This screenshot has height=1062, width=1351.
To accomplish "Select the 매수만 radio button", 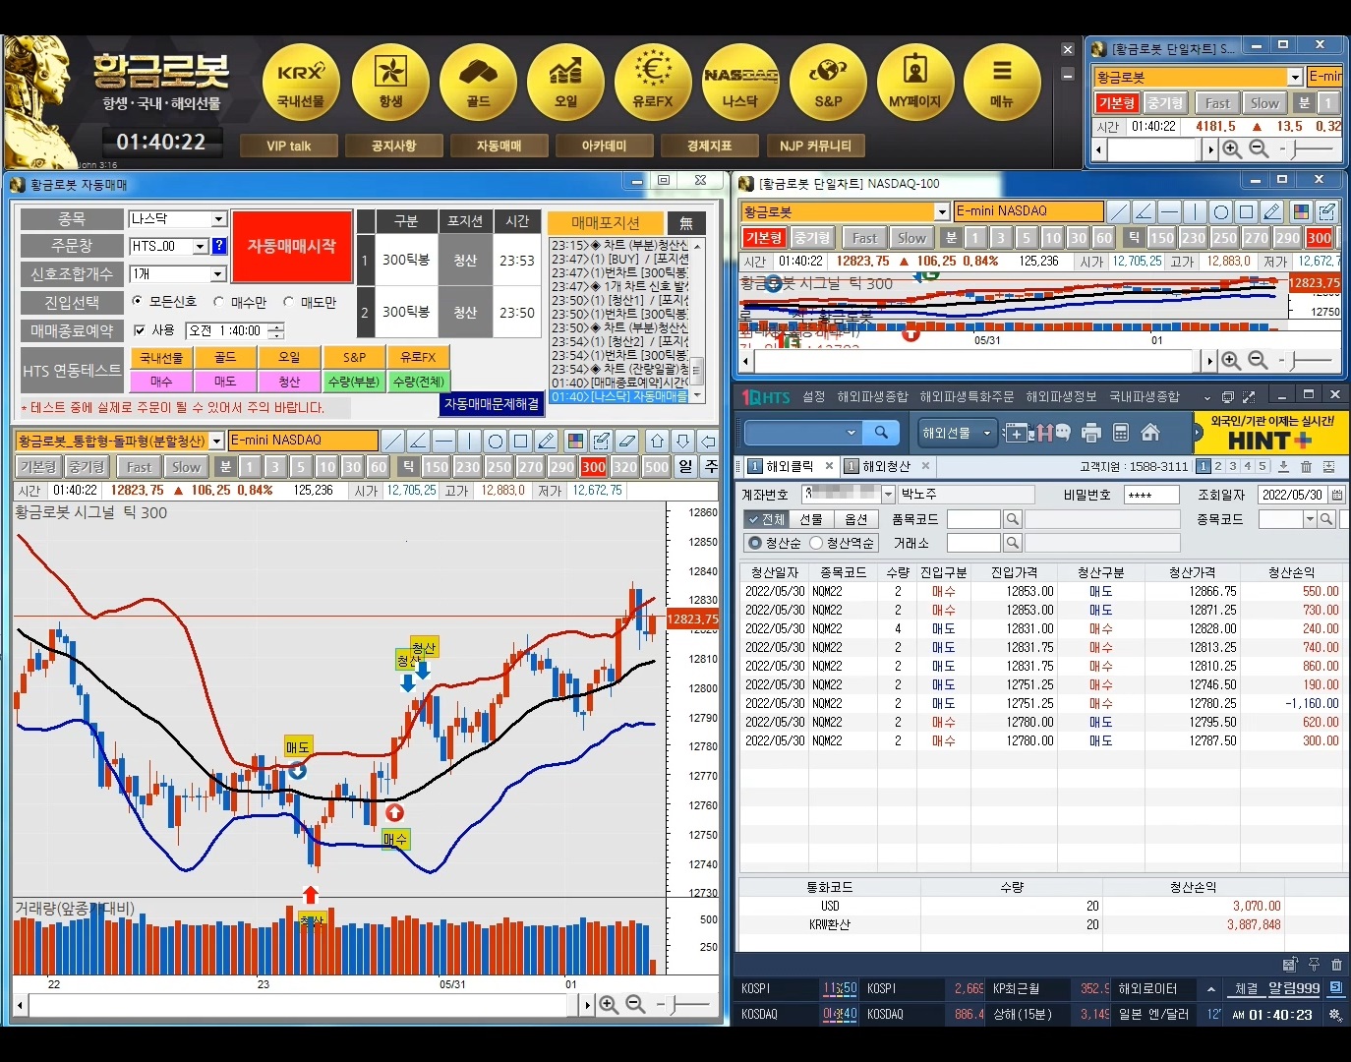I will coord(218,302).
